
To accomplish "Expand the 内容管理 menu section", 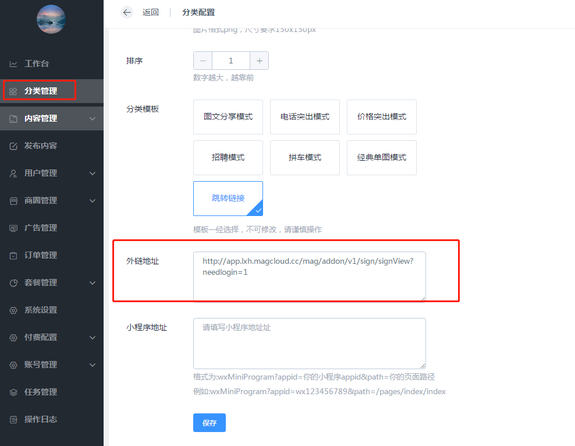I will pos(92,118).
